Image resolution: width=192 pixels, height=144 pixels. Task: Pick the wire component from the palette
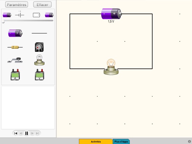[x=39, y=33]
